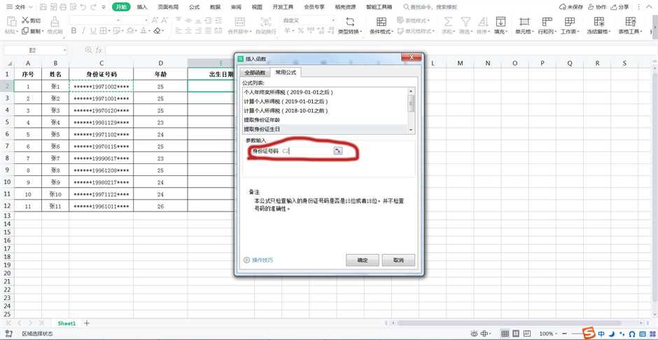Click the 筛选 funnel icon
Viewport: 658px width, 340px height.
click(x=465, y=22)
